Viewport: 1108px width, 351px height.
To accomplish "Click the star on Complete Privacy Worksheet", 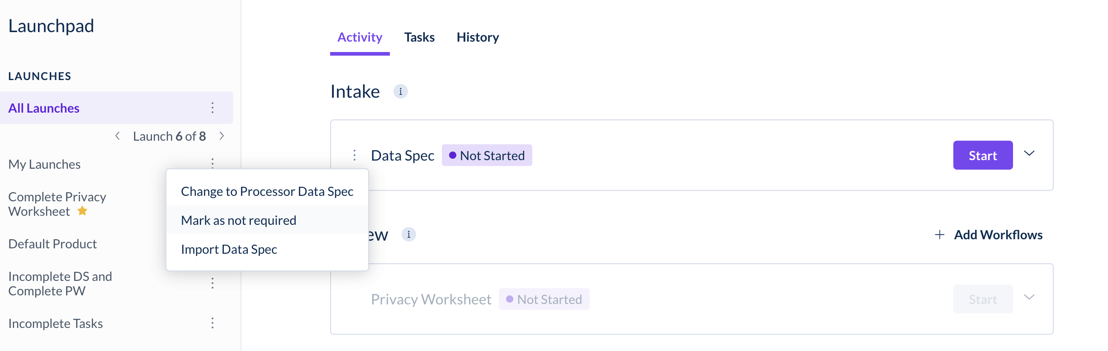I will (x=82, y=211).
